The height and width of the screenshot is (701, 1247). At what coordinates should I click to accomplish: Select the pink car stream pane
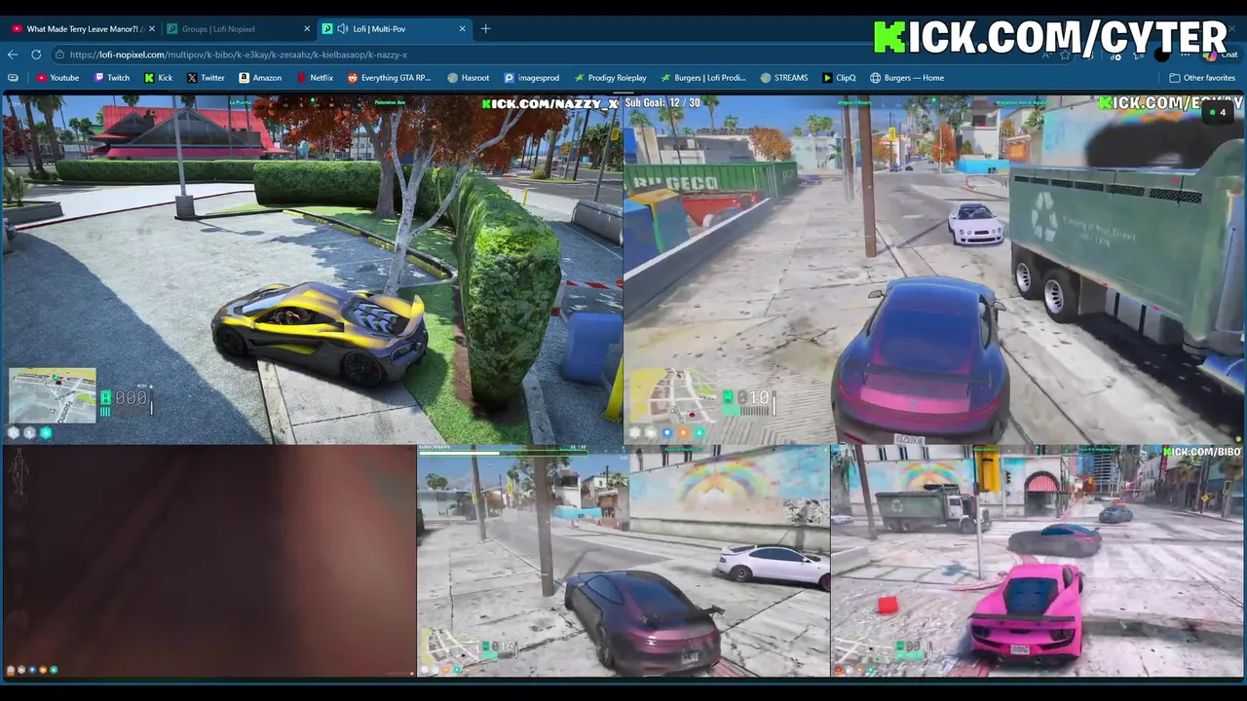[1038, 561]
